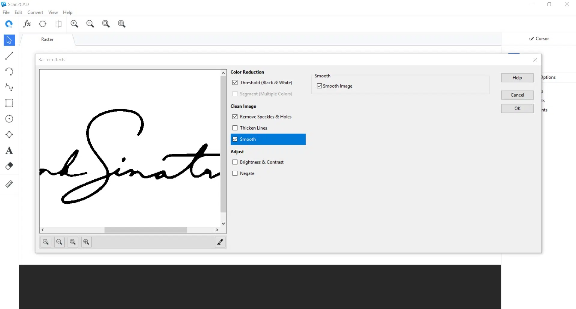Screen dimensions: 576x309
Task: Open the Convert menu
Action: tap(35, 12)
